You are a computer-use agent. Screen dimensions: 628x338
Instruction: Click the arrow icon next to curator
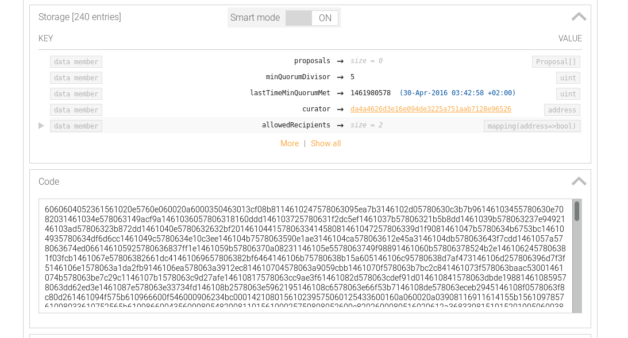pyautogui.click(x=340, y=110)
